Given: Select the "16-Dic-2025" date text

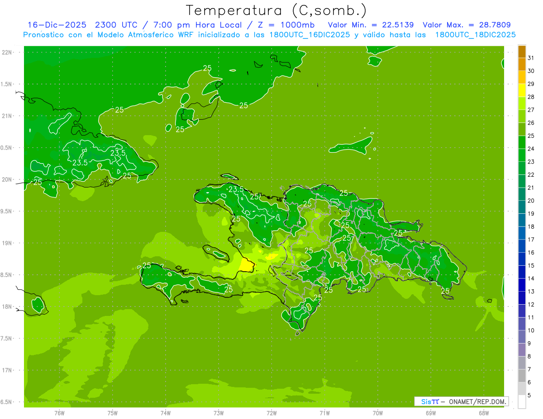Looking at the screenshot, I should (57, 25).
